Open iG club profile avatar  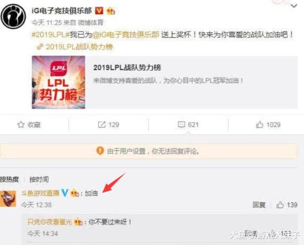click(x=13, y=17)
